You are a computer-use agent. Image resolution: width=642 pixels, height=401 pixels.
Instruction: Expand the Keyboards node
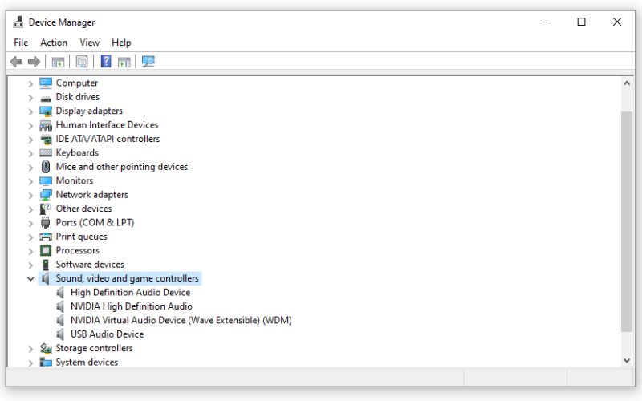30,154
